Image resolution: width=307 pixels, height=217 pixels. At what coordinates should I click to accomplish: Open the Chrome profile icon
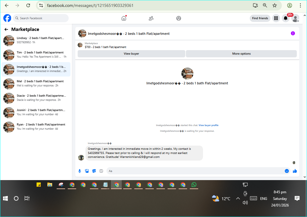pos(290,5)
